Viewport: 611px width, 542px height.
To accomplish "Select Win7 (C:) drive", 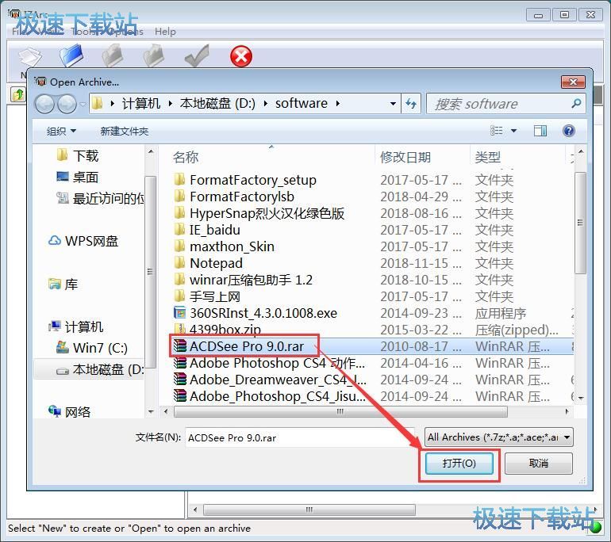I will pos(92,347).
